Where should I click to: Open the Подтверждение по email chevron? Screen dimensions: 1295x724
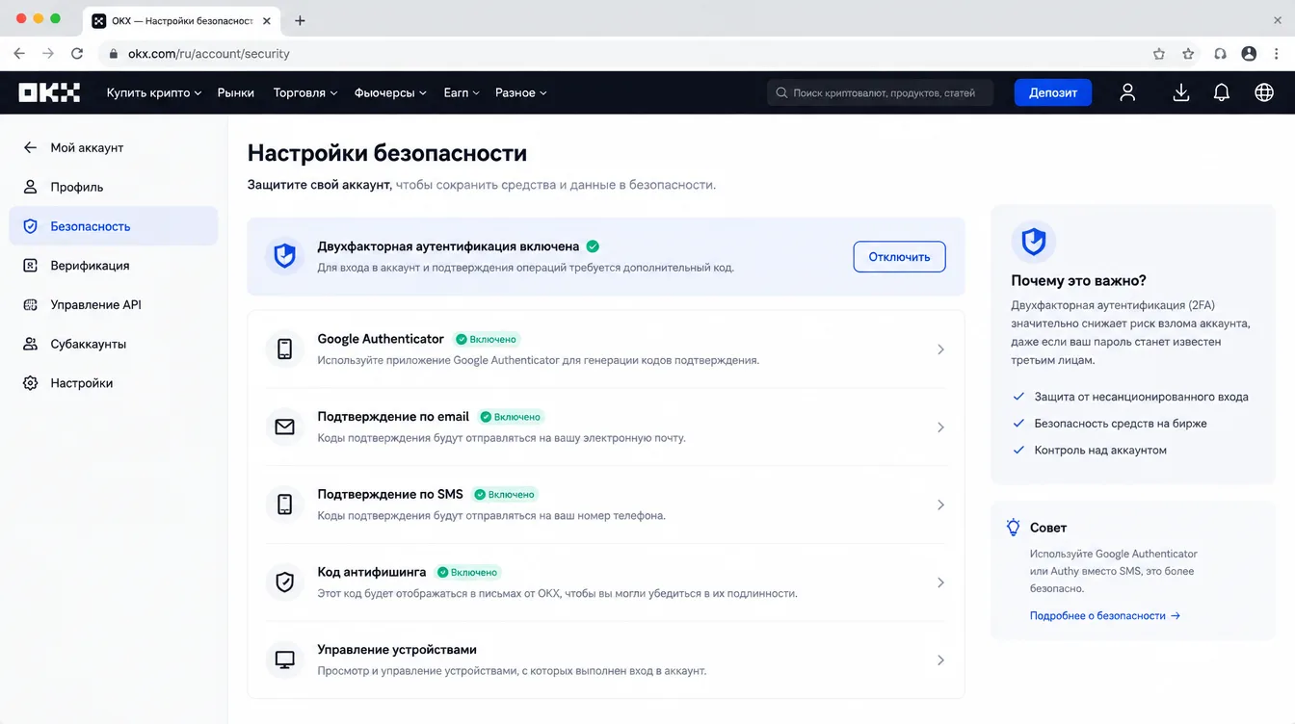tap(941, 427)
